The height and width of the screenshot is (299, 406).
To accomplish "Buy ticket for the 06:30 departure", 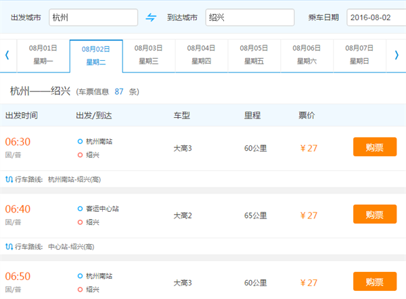I will (374, 147).
